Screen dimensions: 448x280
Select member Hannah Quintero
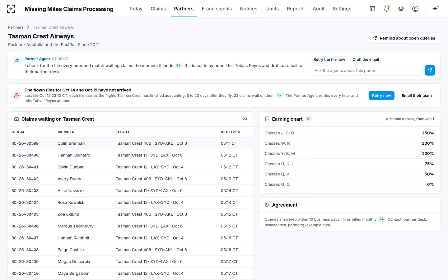74,155
